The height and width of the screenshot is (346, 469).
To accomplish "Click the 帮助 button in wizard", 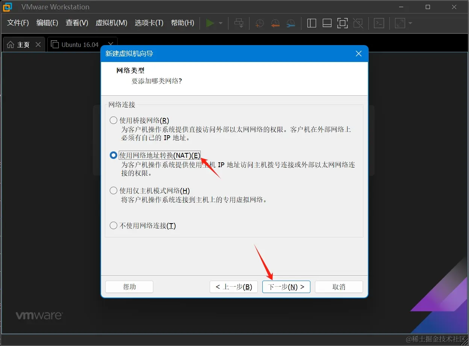I will 129,287.
